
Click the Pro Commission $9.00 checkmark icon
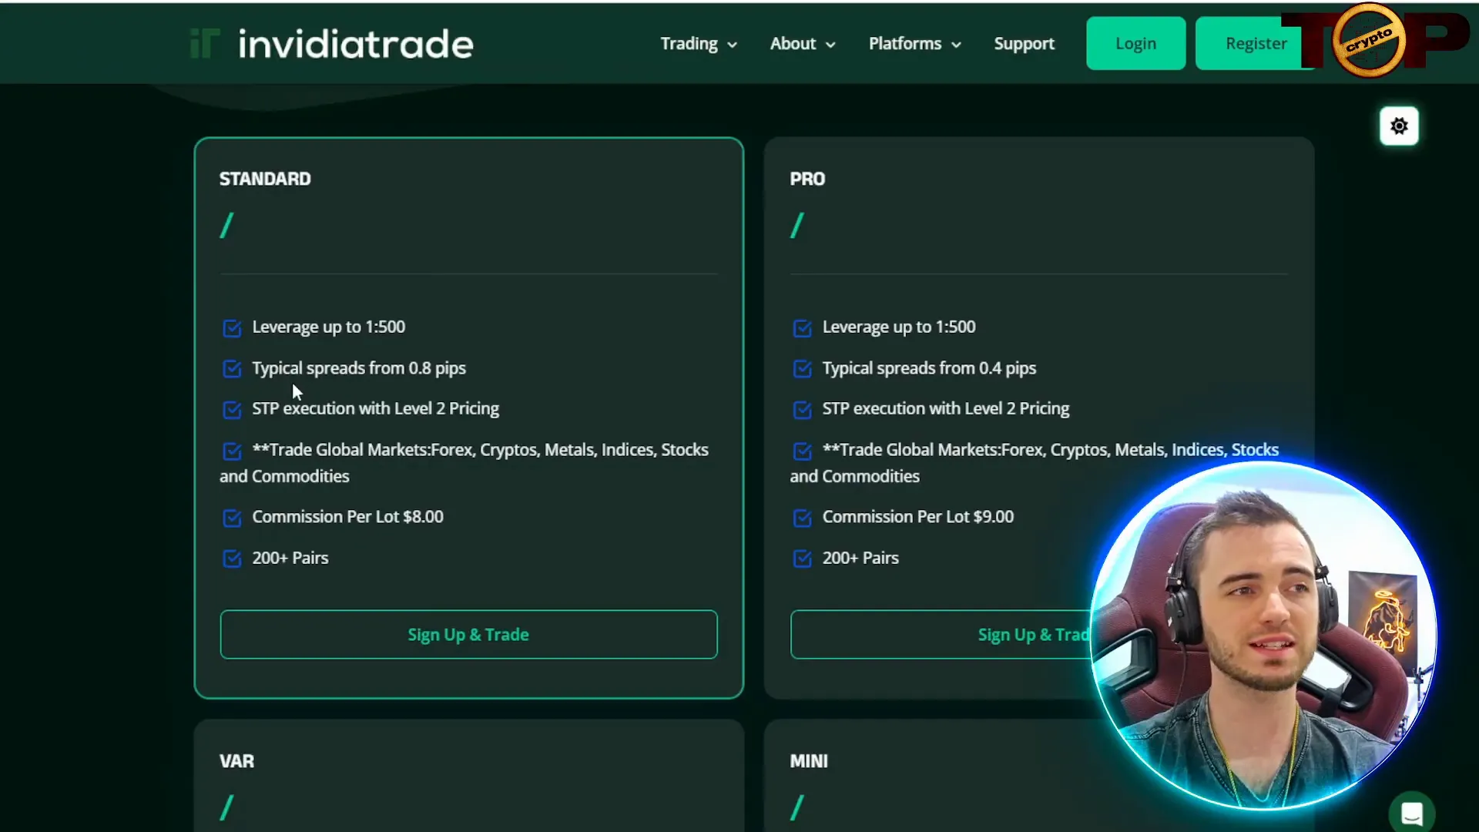click(802, 518)
